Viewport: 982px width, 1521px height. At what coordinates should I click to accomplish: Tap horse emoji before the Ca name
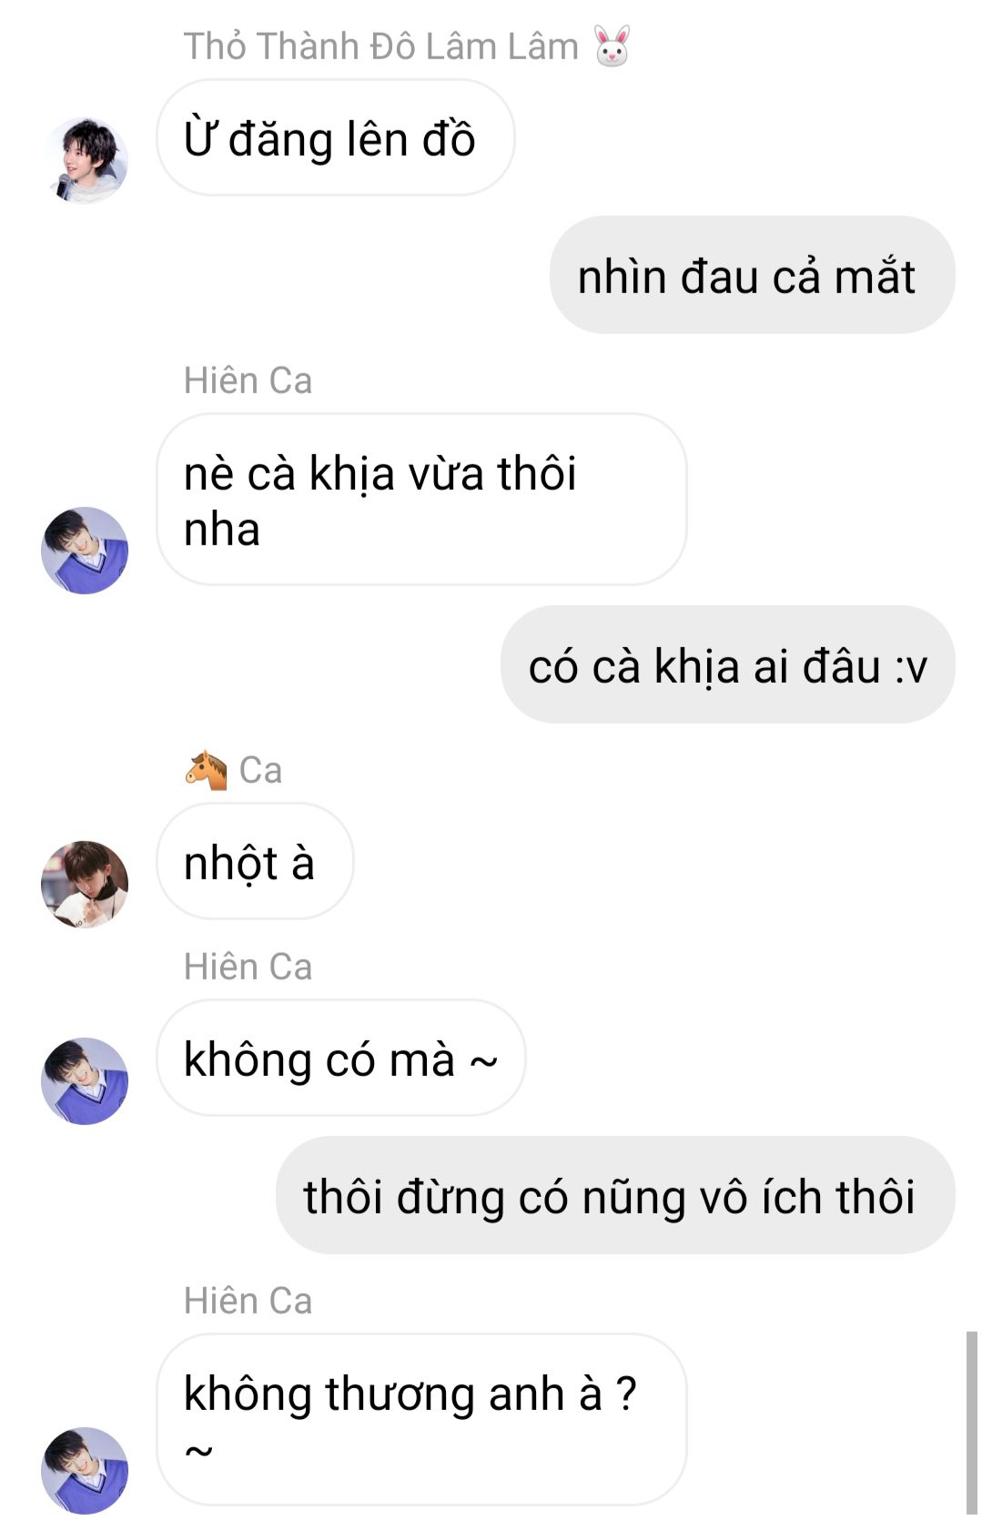coord(206,770)
